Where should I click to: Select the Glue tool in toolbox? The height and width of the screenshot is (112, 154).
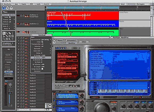[x=7, y=36]
